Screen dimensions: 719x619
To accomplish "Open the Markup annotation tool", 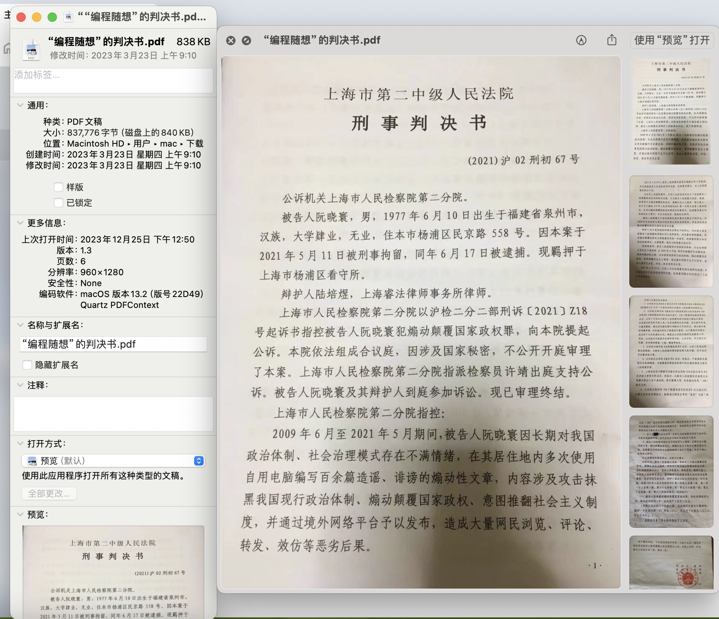I will point(581,40).
